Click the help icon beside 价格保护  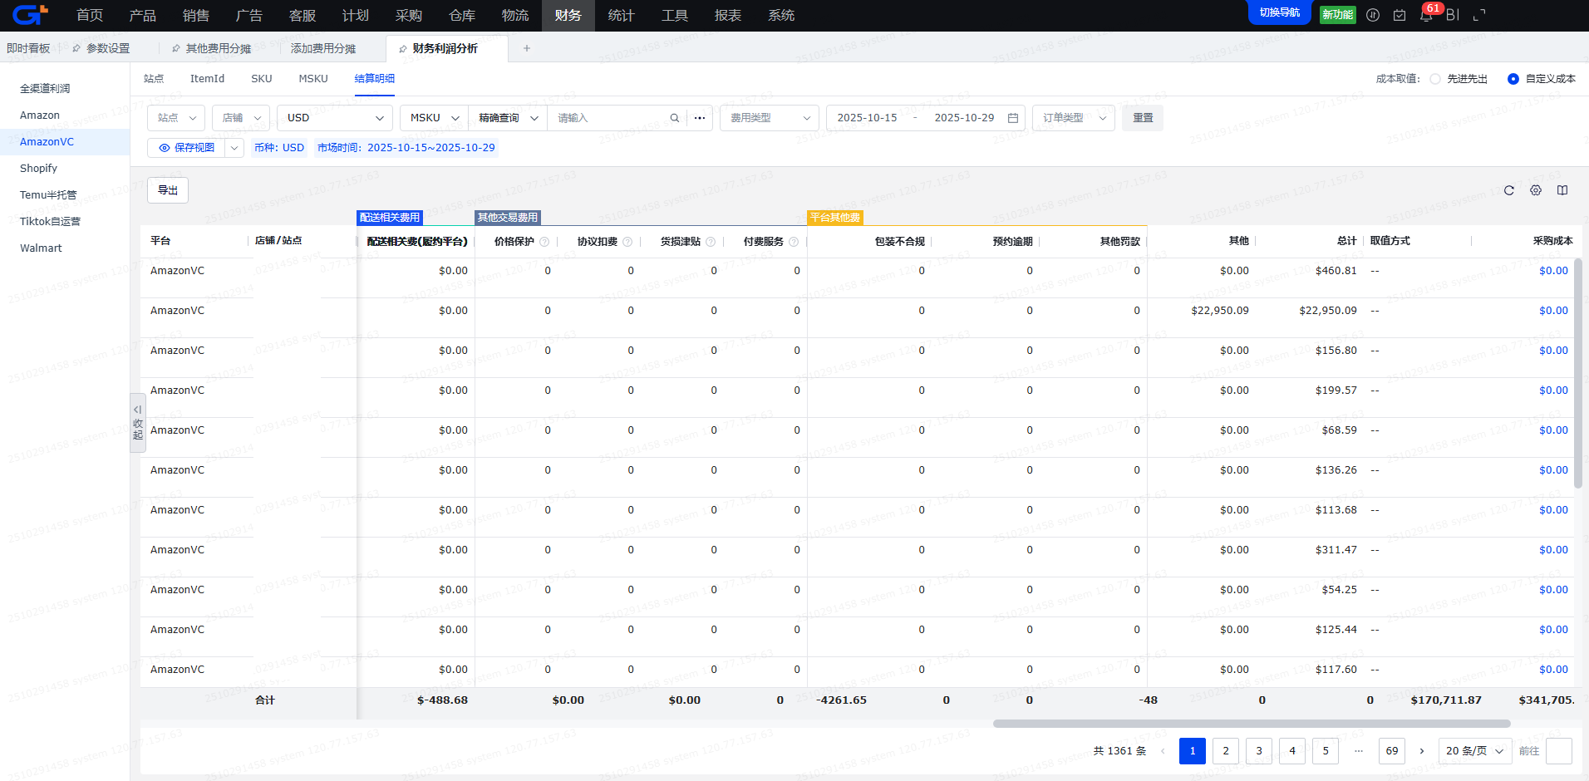544,242
